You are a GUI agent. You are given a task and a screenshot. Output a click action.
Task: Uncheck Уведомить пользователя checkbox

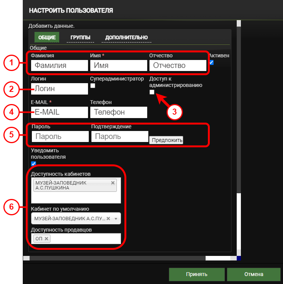[x=33, y=164]
